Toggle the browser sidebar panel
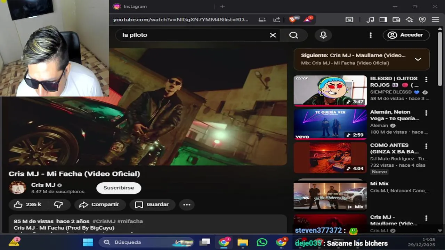 click(383, 20)
